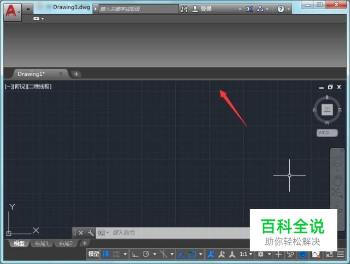Expand the help dropdown arrow
The height and width of the screenshot is (264, 350).
click(x=289, y=10)
